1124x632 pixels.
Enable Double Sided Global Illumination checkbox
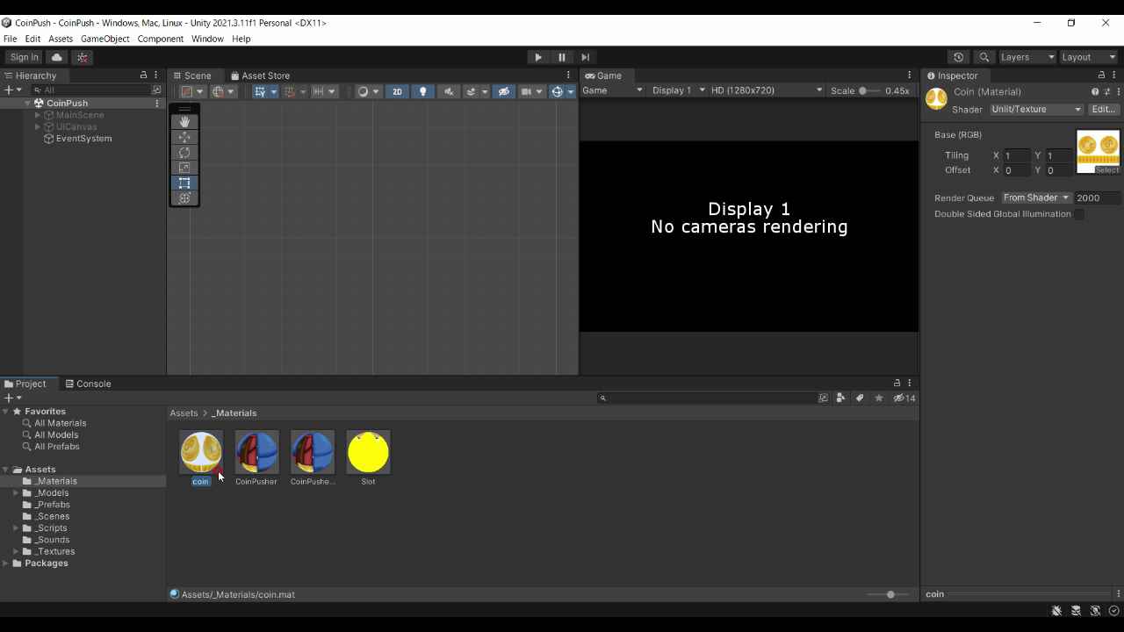[x=1079, y=214]
